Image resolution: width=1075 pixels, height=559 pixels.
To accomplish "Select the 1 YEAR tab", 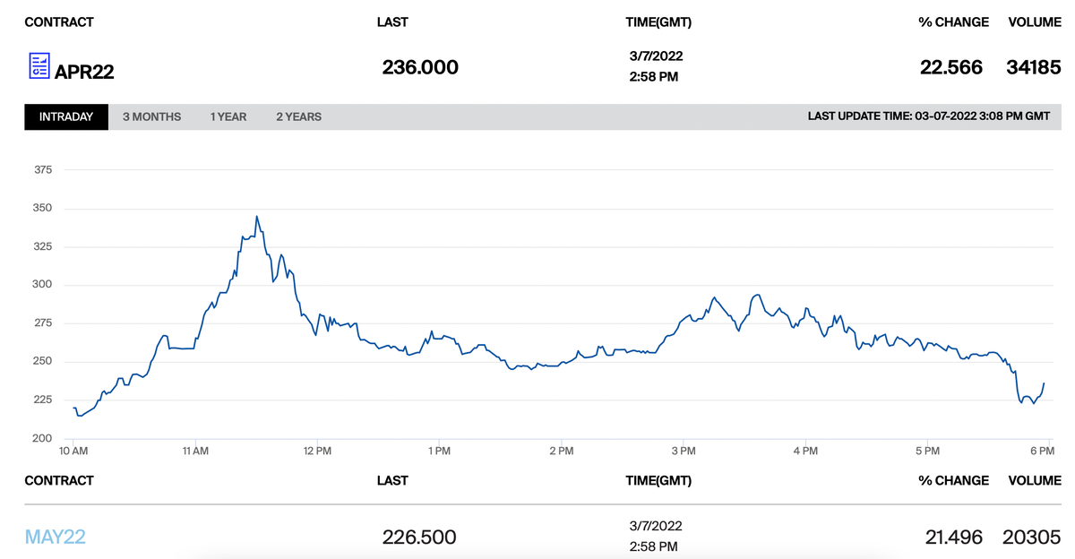I will click(228, 116).
